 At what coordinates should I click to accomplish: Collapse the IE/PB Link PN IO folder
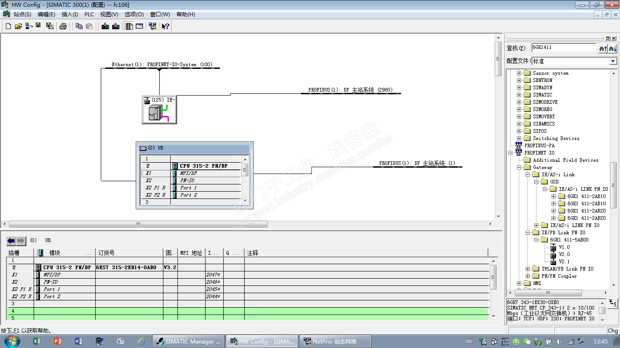click(528, 232)
